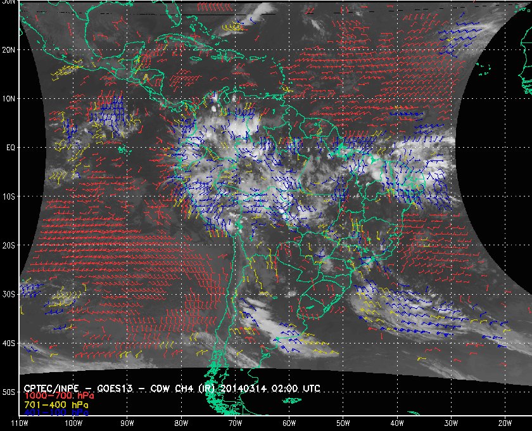Click the "10S" latitude label
This screenshot has height=431, width=532.
click(9, 196)
